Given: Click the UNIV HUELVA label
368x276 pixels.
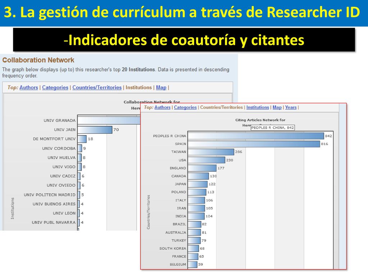Looking at the screenshot, I should tap(61, 158).
